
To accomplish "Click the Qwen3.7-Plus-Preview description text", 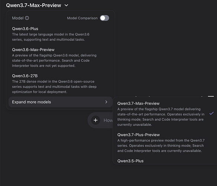I will click(x=161, y=145).
